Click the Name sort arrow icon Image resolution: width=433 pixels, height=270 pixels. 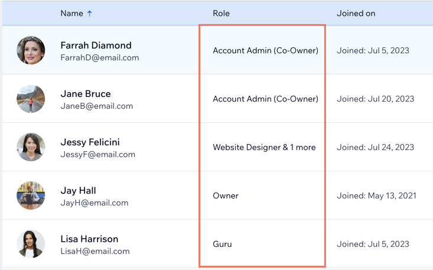89,13
